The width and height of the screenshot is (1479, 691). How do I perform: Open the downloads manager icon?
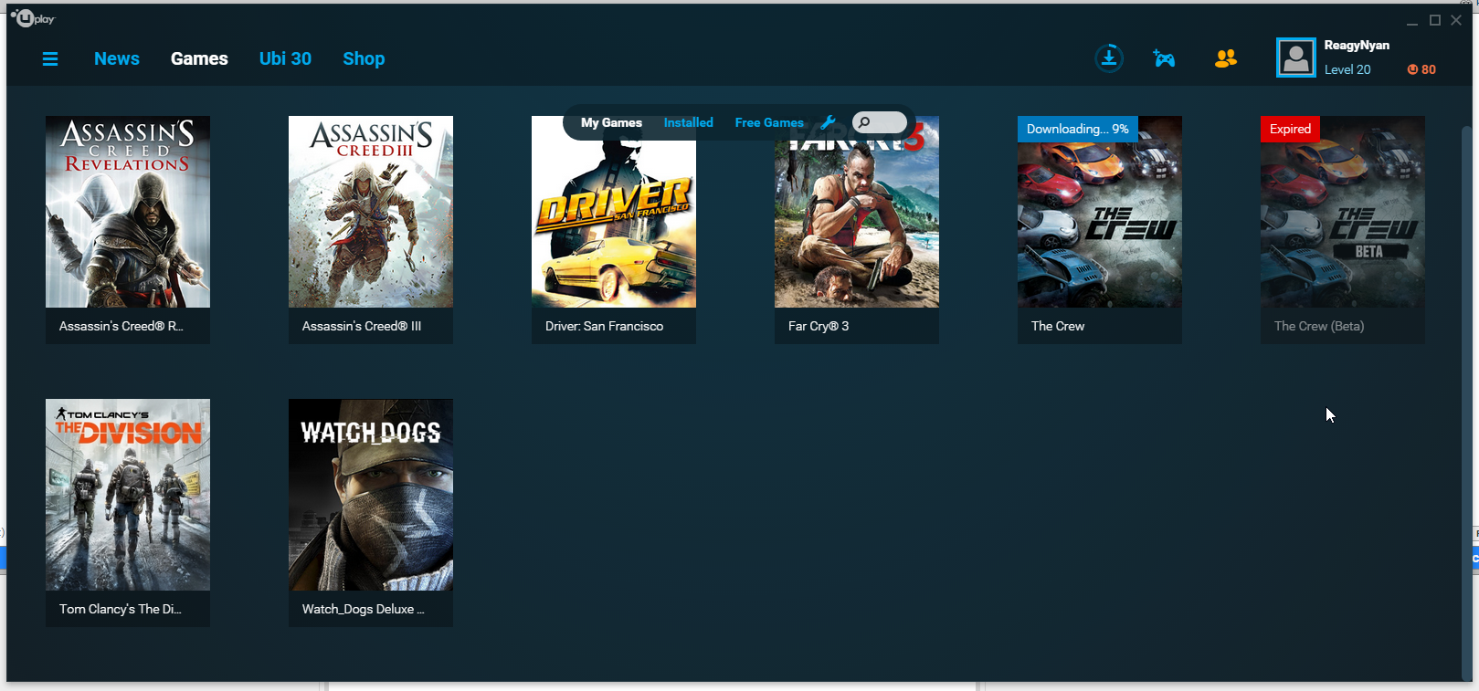[1109, 58]
